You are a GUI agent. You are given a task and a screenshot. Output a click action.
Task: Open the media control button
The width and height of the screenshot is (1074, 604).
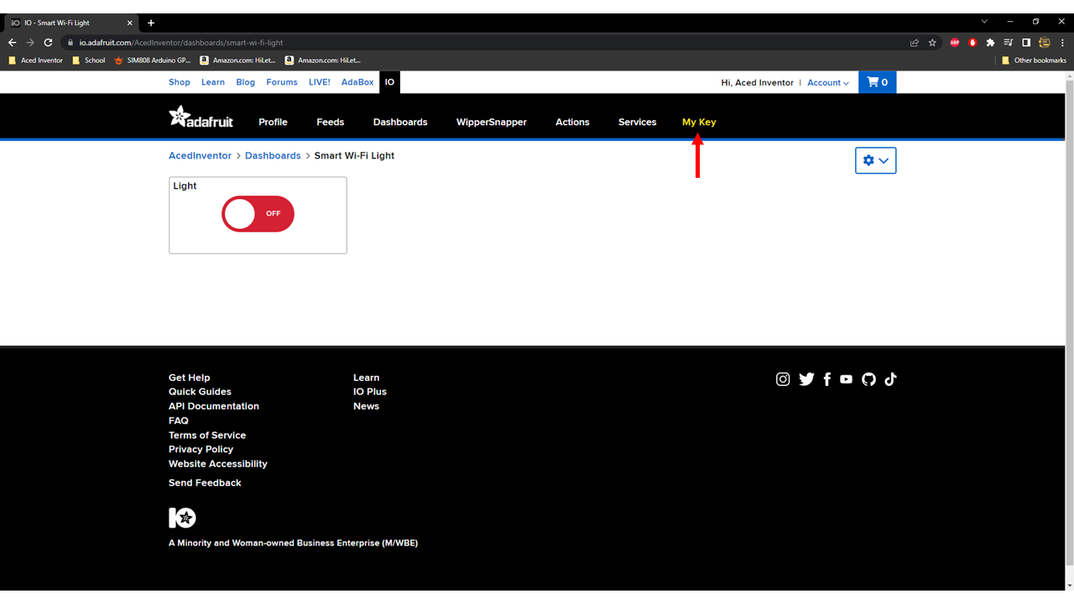coord(1008,43)
